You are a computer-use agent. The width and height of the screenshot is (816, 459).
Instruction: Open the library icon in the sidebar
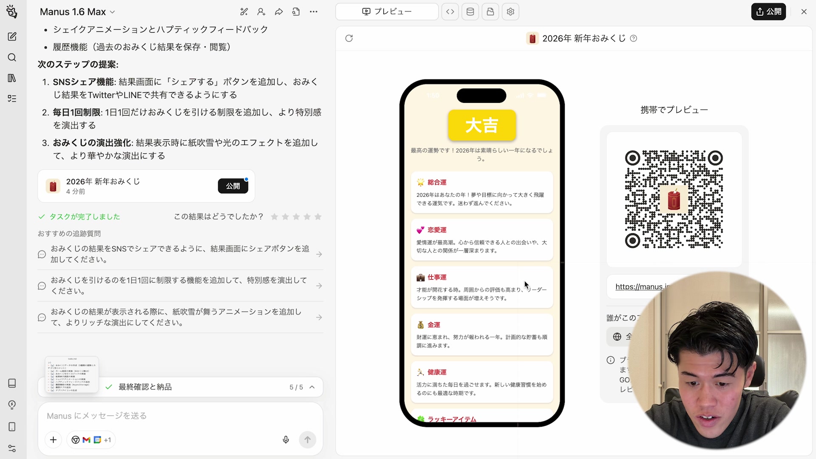tap(12, 78)
